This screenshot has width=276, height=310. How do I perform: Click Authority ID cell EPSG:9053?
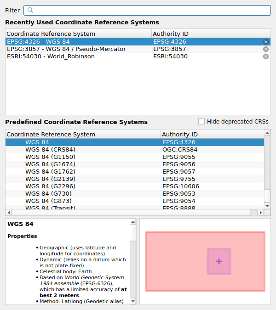pyautogui.click(x=179, y=193)
